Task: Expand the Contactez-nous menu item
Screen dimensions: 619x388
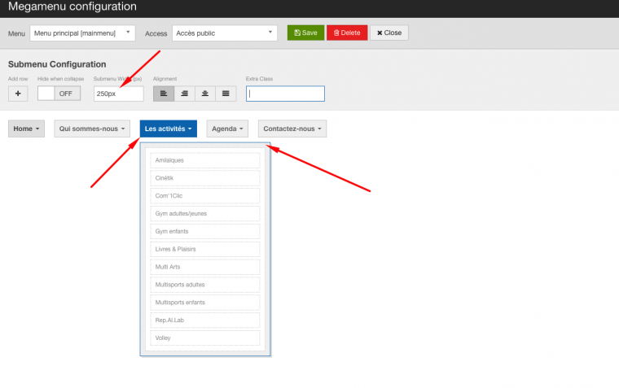Action: (292, 129)
